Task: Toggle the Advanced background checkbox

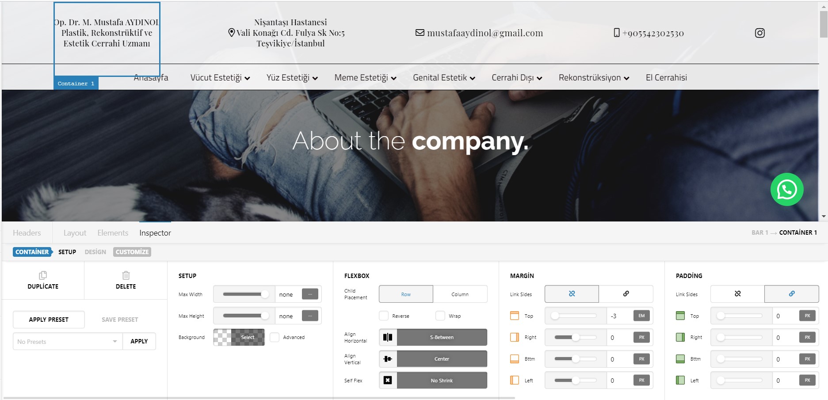Action: coord(275,337)
